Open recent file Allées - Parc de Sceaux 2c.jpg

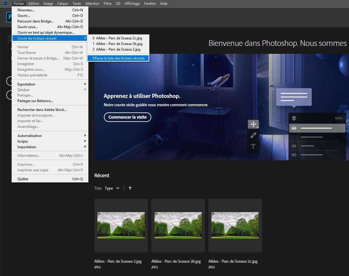(118, 38)
